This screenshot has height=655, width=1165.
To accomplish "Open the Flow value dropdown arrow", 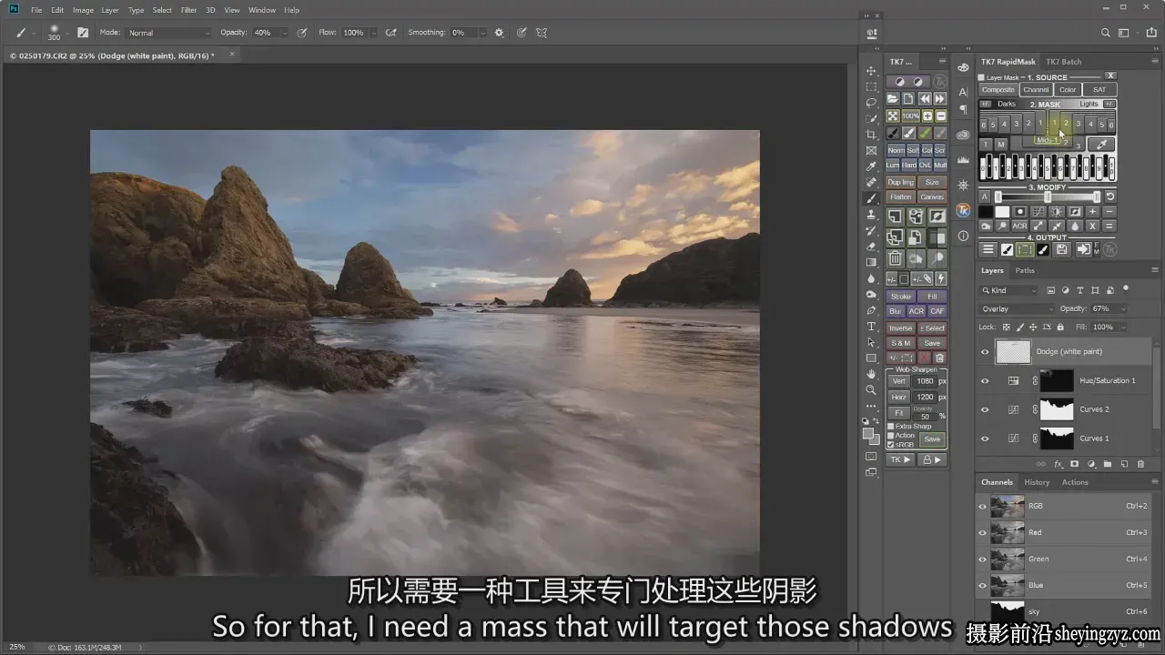I will pyautogui.click(x=374, y=33).
